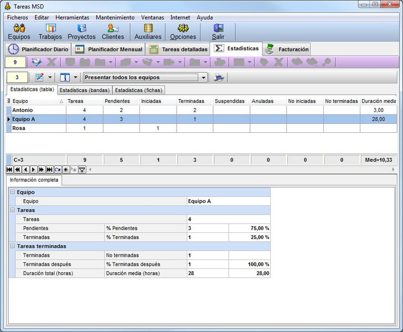Switch to Planificador Diario tab
This screenshot has width=403, height=332.
pyautogui.click(x=38, y=49)
